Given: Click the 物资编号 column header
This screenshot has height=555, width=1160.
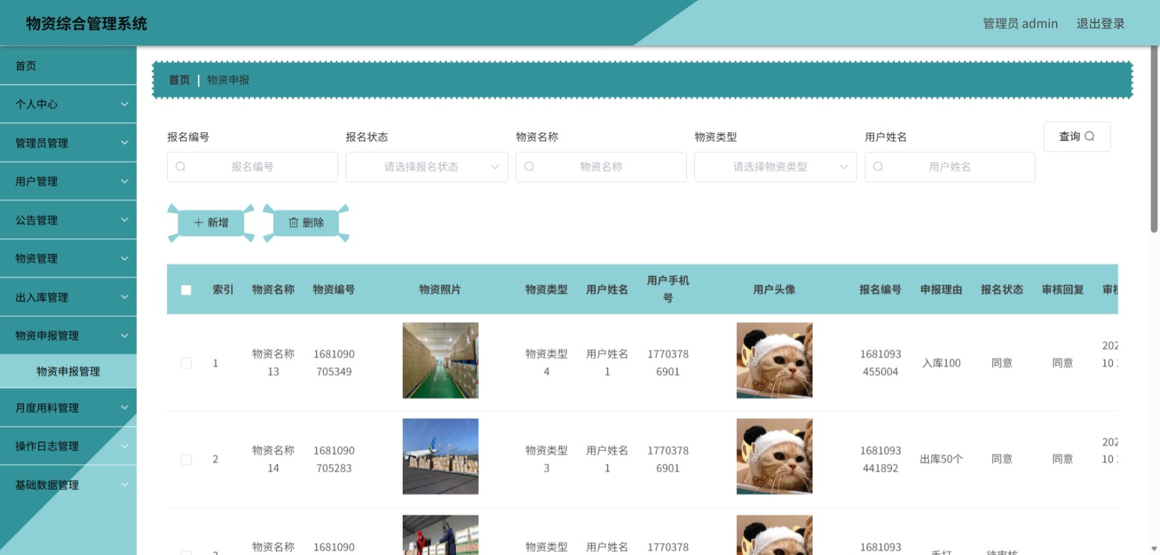Looking at the screenshot, I should pyautogui.click(x=334, y=290).
